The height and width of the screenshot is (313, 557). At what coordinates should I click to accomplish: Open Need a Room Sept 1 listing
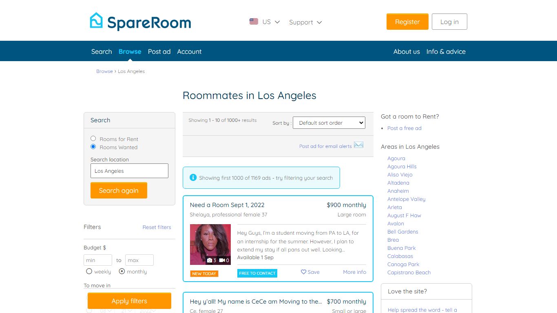[x=227, y=205]
